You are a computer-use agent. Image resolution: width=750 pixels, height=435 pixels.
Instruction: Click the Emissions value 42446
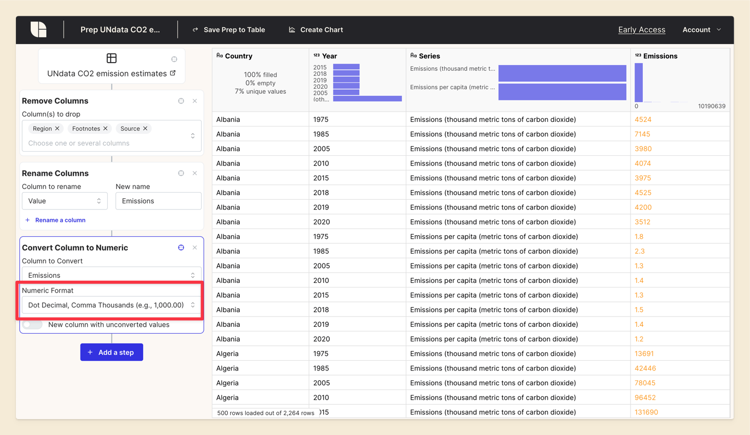645,368
